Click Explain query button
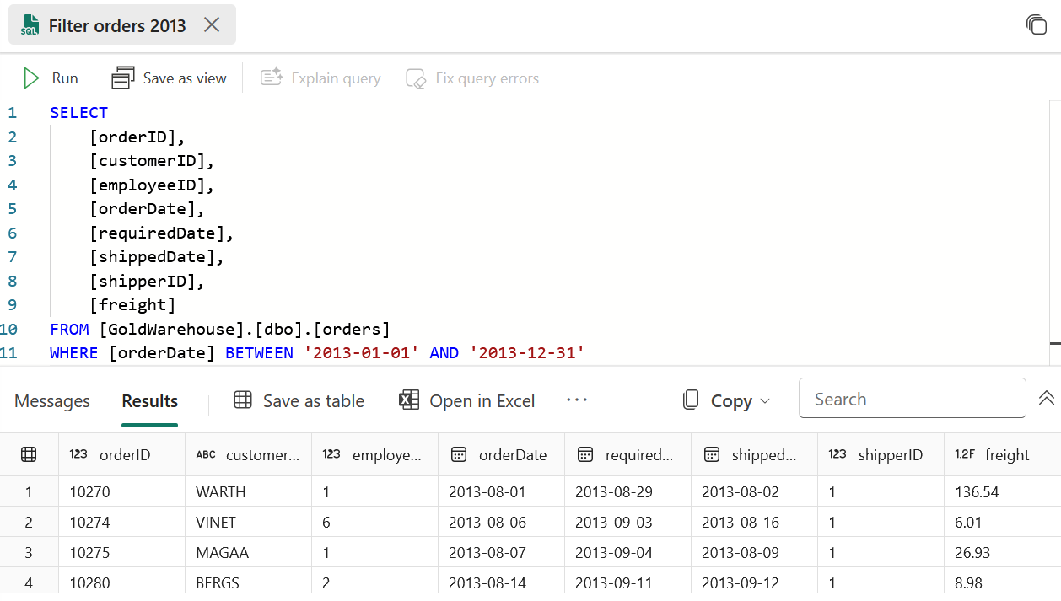 320,78
